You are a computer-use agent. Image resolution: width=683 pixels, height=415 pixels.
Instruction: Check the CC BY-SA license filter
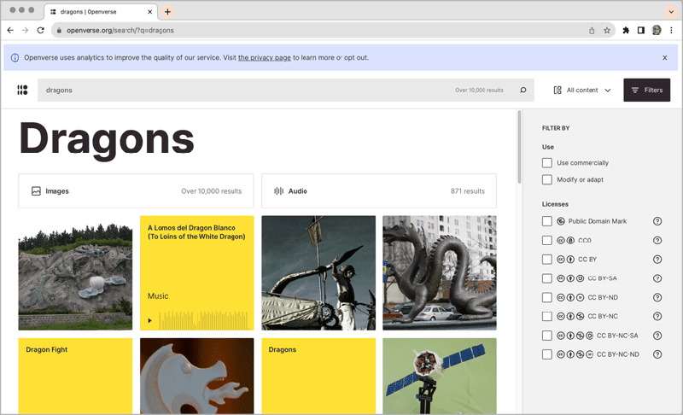(x=547, y=278)
